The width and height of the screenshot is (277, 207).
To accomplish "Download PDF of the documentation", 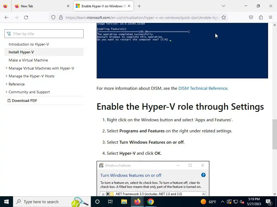I will (22, 101).
